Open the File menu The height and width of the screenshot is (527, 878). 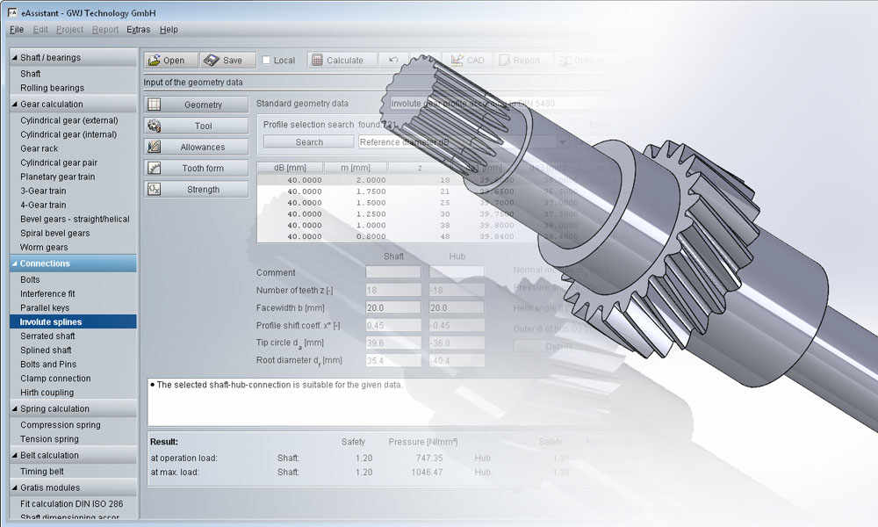[17, 29]
